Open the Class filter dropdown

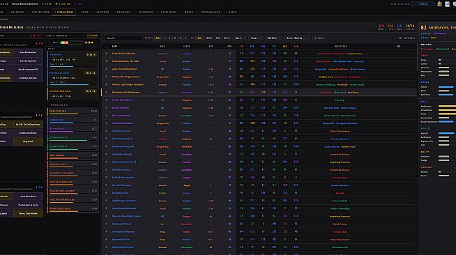click(256, 38)
